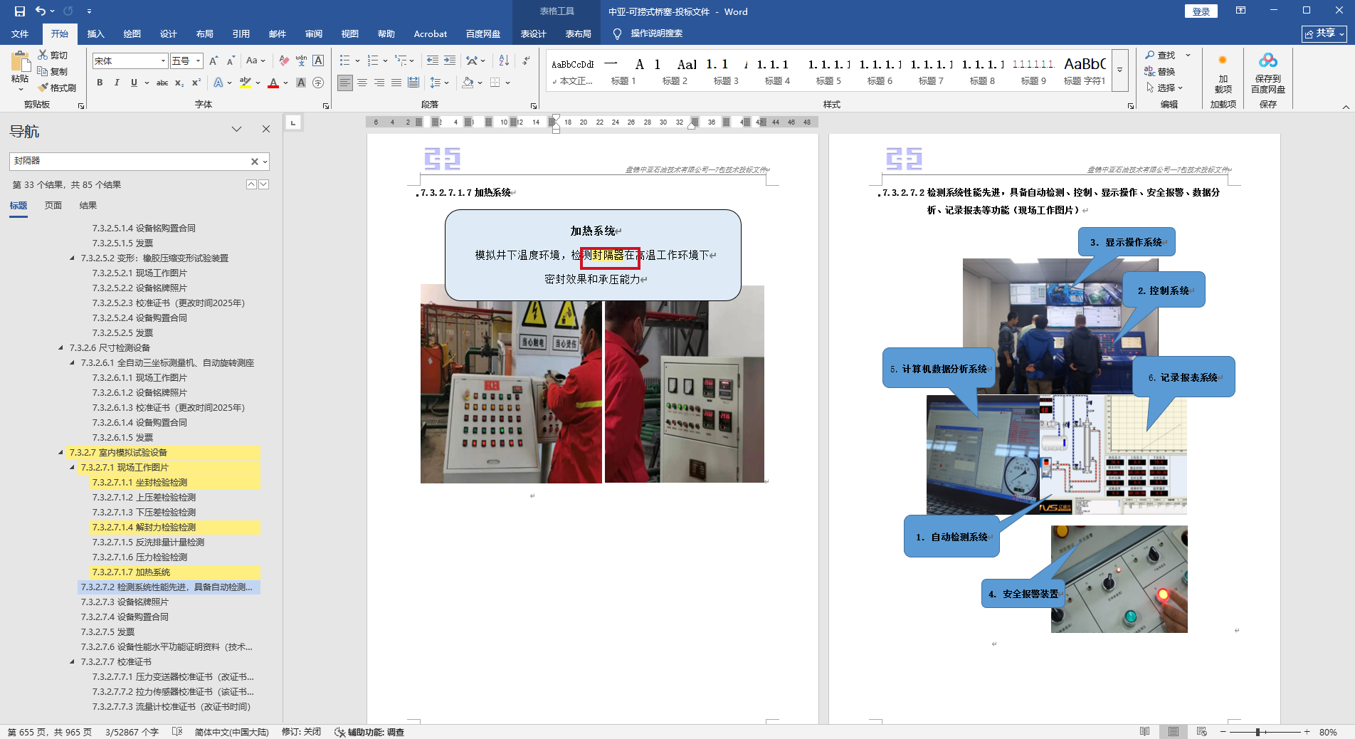Toggle italic formatting
Image resolution: width=1355 pixels, height=739 pixels.
pyautogui.click(x=117, y=83)
